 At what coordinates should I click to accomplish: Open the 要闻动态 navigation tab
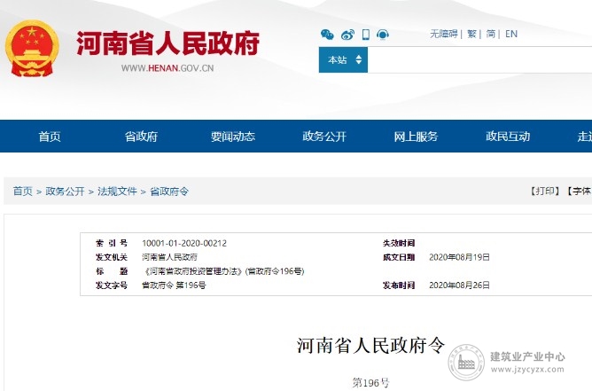[x=233, y=137]
